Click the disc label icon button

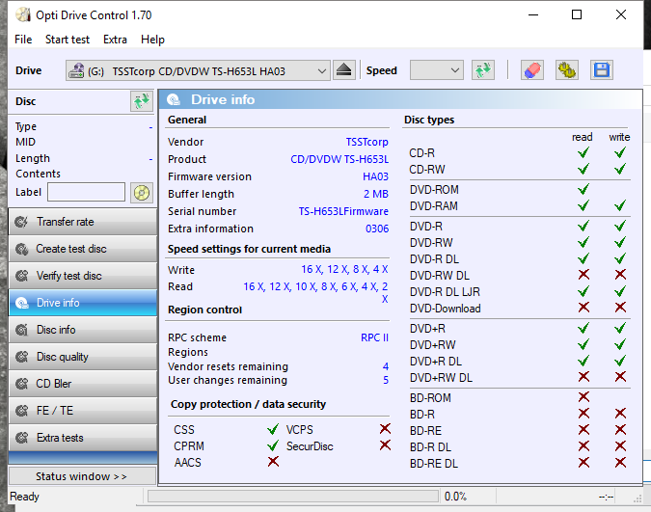142,193
